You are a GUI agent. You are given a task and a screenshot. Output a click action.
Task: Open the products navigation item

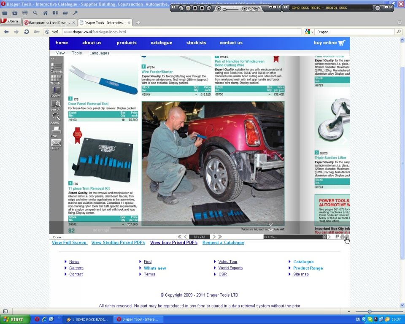[127, 43]
